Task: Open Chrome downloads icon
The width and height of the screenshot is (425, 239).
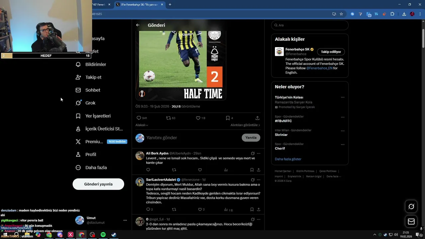Action: coord(404,14)
